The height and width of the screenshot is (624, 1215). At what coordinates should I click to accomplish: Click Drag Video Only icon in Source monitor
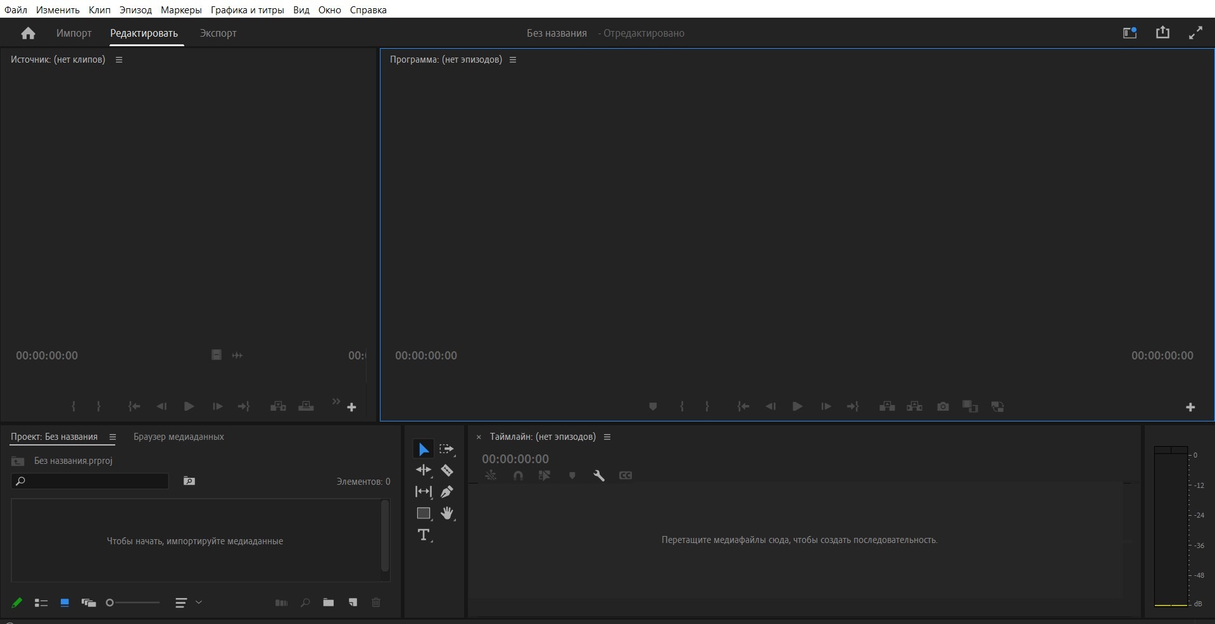(217, 355)
